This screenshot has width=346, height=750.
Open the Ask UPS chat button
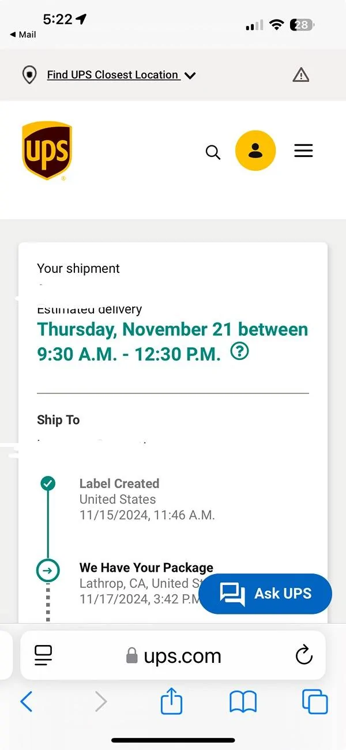click(x=265, y=594)
